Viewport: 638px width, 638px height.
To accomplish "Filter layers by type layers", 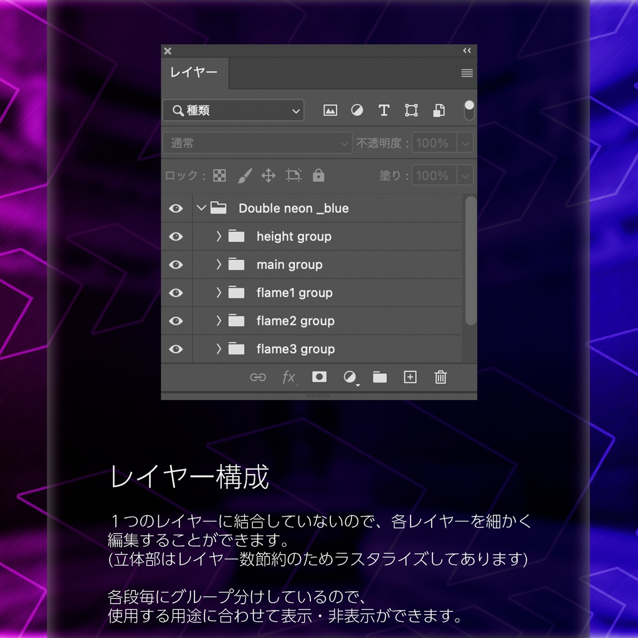I will coord(384,110).
